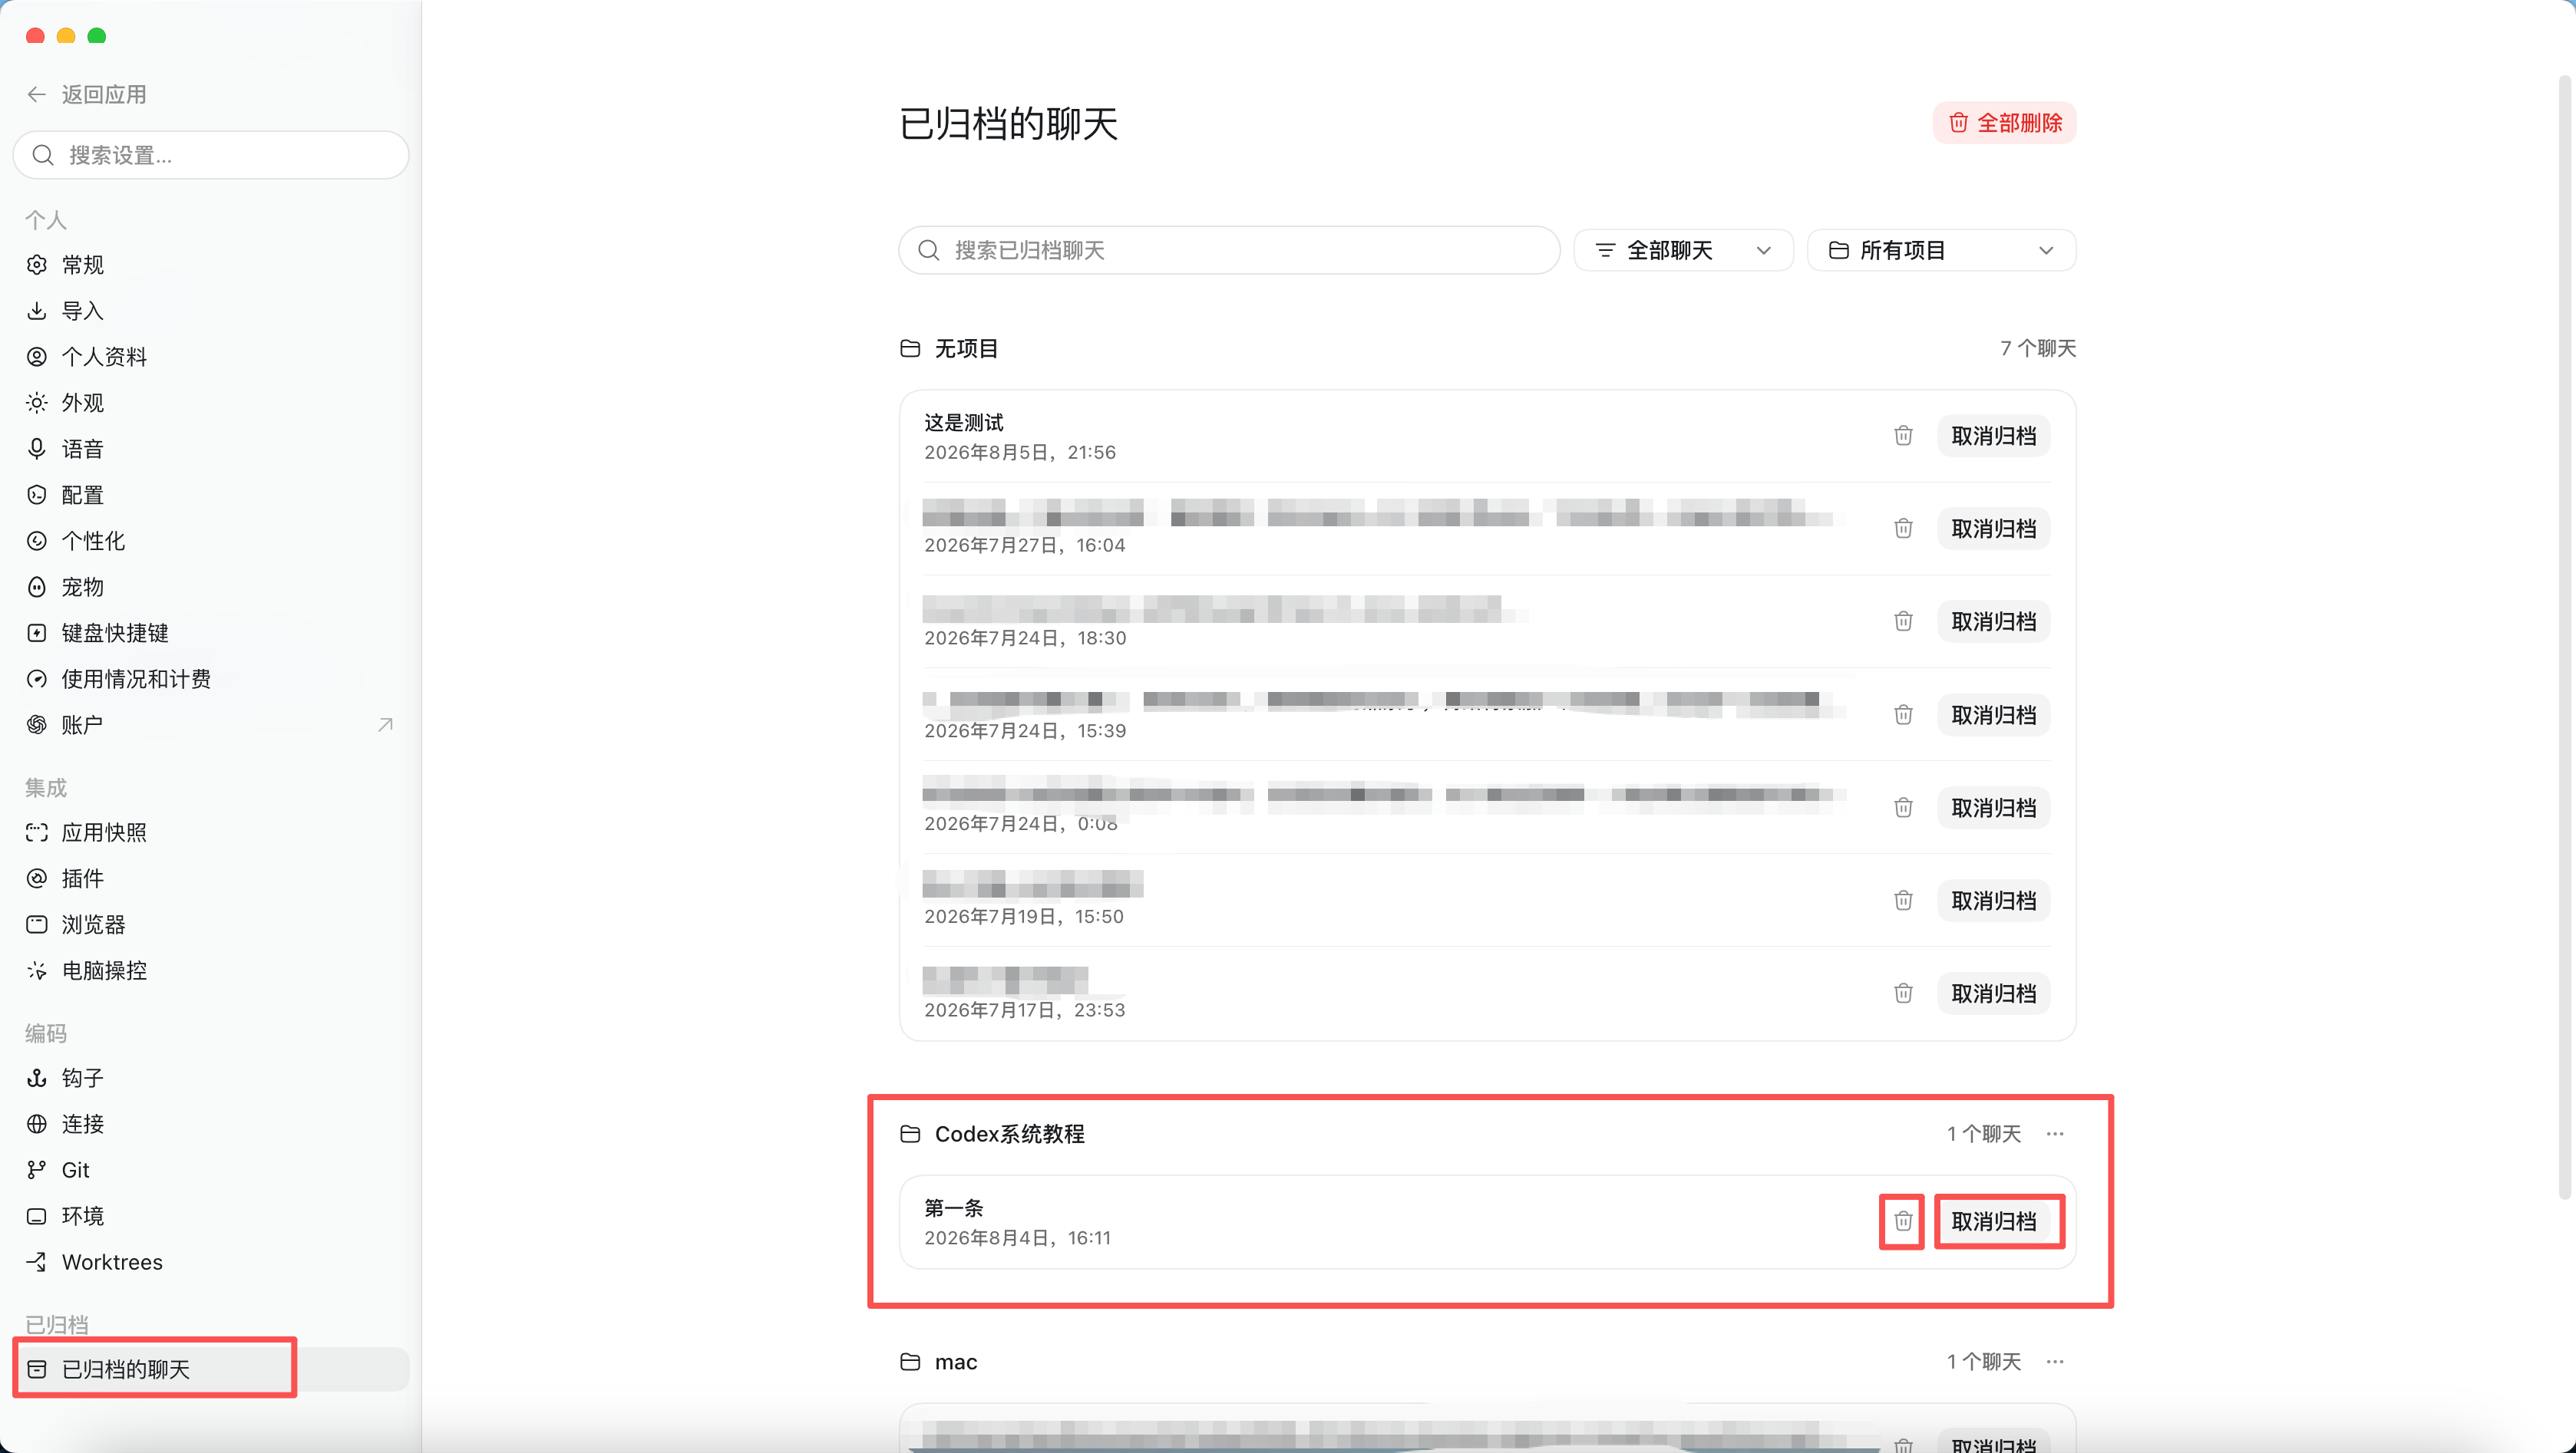The height and width of the screenshot is (1453, 2576).
Task: Open 账户 account item
Action: coord(211,724)
